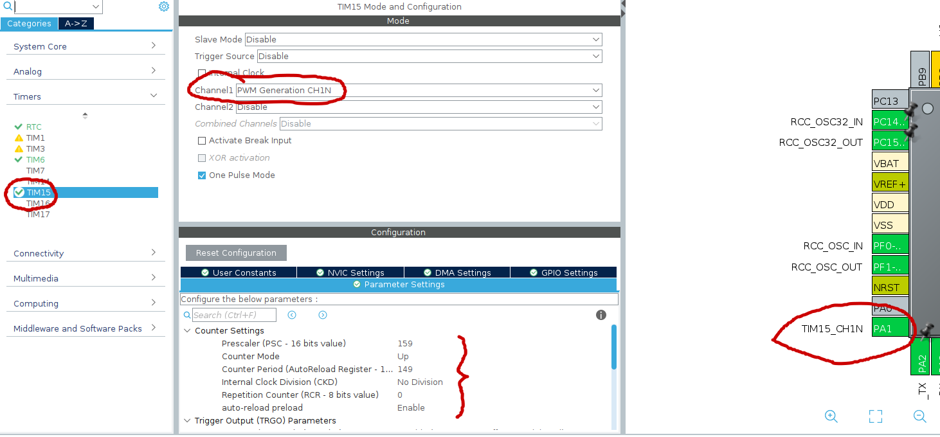Switch to the A->Z tab
The height and width of the screenshot is (437, 940).
click(x=76, y=23)
